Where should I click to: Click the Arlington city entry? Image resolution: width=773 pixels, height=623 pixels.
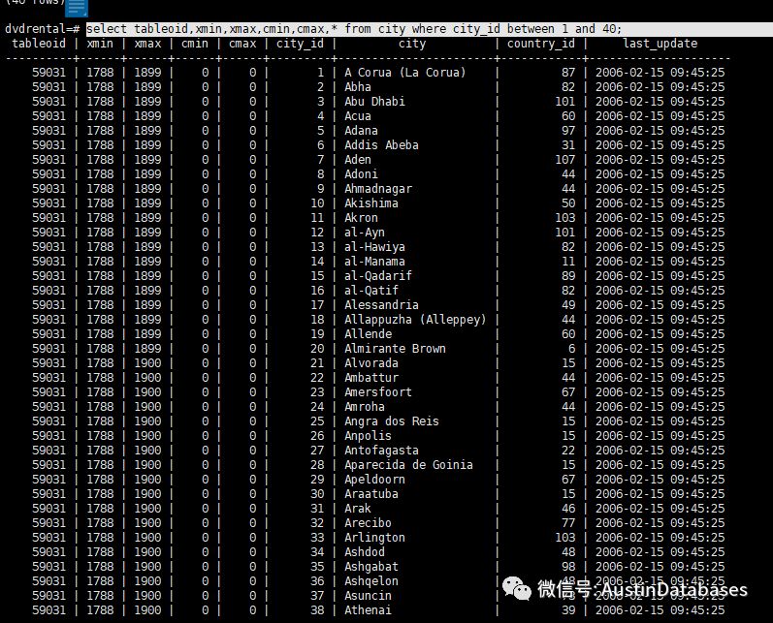pos(374,538)
